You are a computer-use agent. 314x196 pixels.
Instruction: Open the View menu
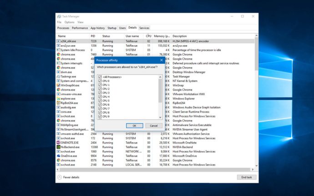[80, 22]
